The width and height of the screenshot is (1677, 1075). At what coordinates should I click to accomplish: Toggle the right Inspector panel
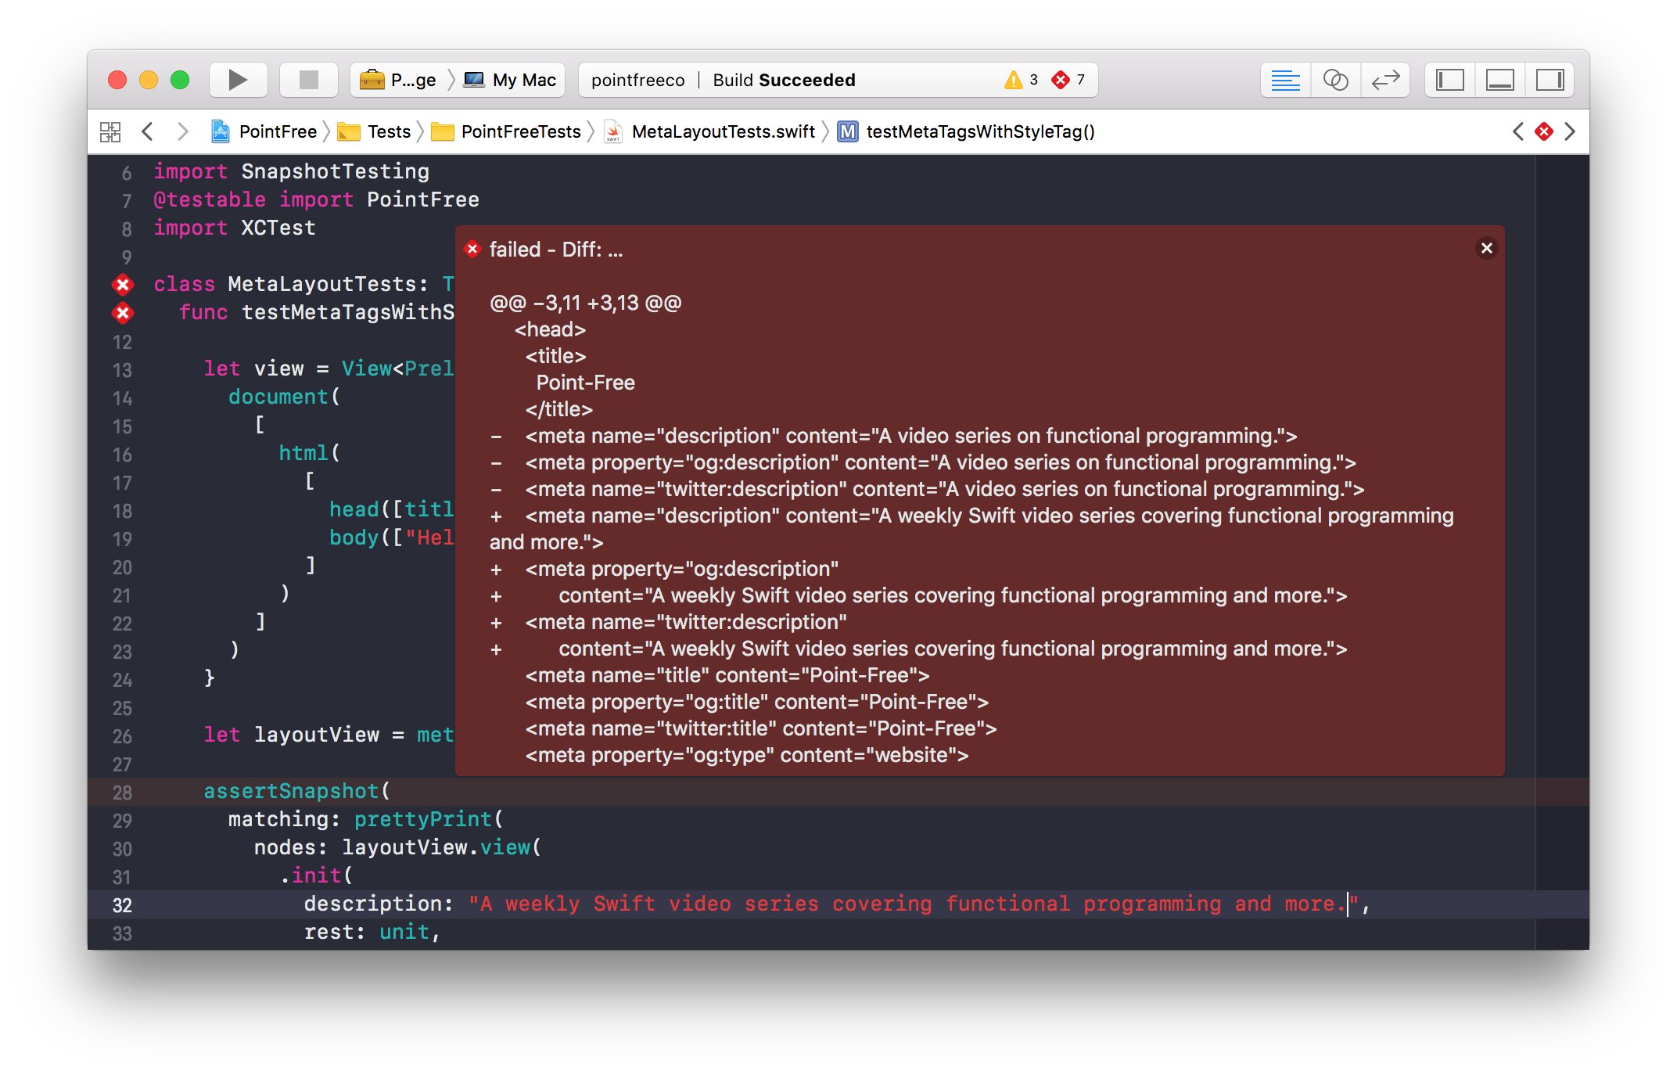point(1550,80)
